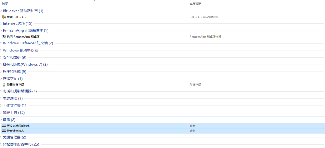
Task: Expand the Internet 选项 group chevron
Action: (x=1, y=23)
